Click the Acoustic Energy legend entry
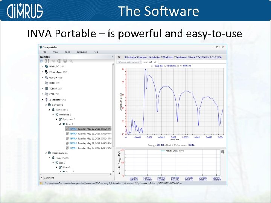271x203 pixels. click(172, 151)
